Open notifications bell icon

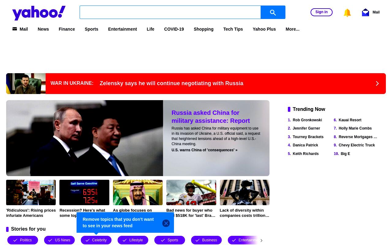tap(347, 13)
